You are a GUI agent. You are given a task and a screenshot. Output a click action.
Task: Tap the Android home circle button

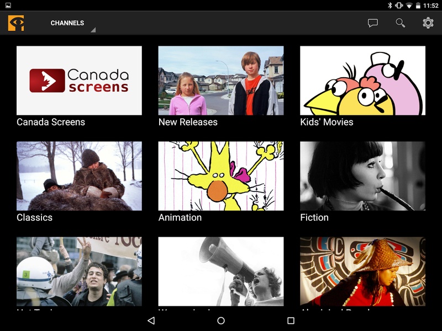tap(221, 321)
